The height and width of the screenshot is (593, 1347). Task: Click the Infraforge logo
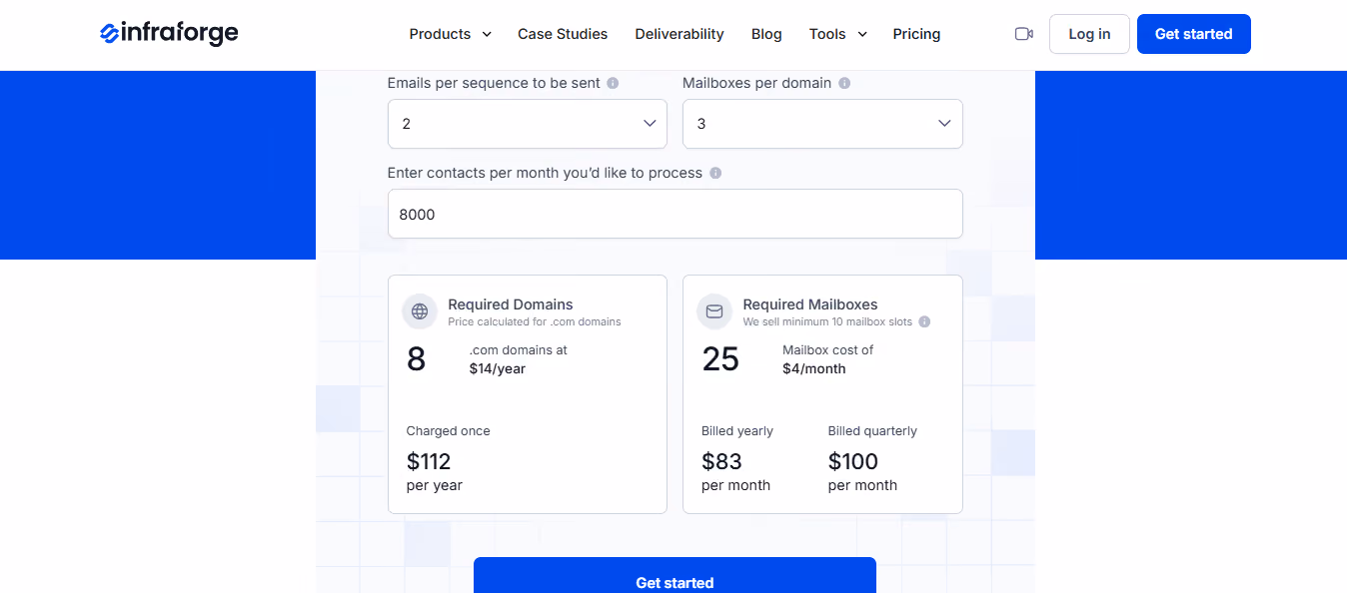click(x=169, y=33)
